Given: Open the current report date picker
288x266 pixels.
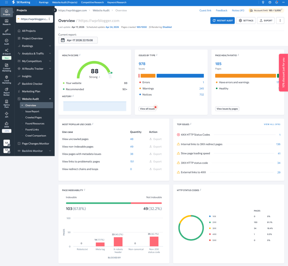Looking at the screenshot, I should pyautogui.click(x=78, y=40).
